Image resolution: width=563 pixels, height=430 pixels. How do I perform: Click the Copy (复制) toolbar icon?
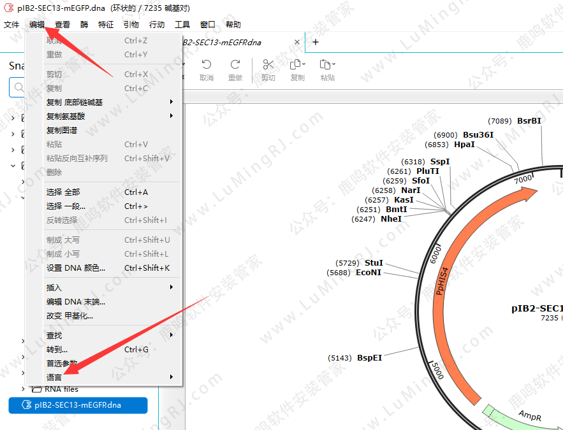tap(297, 65)
